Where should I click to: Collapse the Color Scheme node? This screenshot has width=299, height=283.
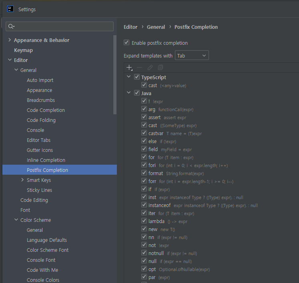point(16,220)
